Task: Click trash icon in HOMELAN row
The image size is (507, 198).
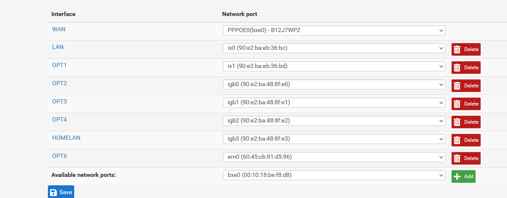Action: tap(457, 140)
